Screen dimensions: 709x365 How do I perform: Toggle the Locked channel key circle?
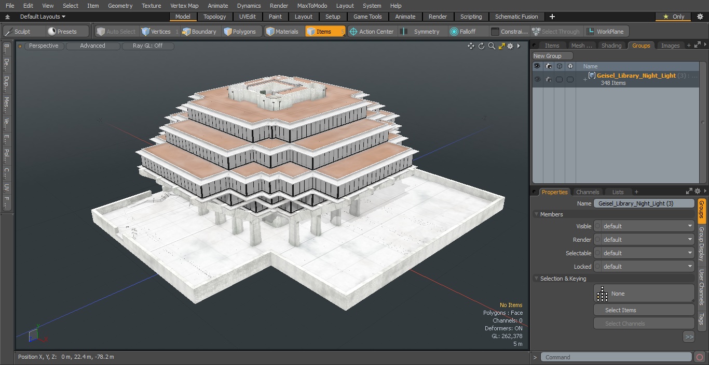point(597,267)
